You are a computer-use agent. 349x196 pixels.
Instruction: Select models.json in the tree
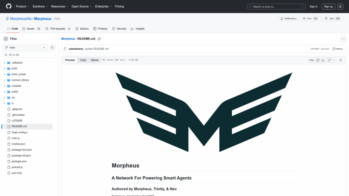coord(18,144)
